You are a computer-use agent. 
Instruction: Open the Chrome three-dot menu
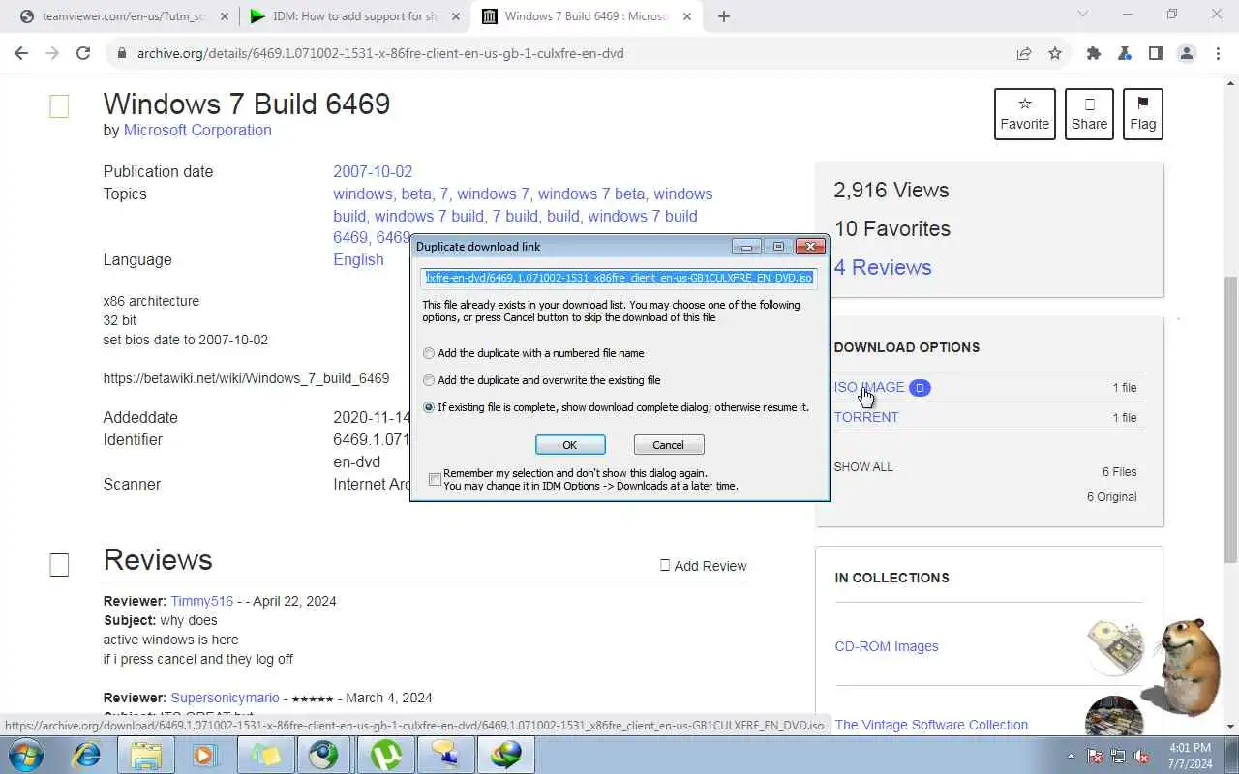pos(1218,53)
